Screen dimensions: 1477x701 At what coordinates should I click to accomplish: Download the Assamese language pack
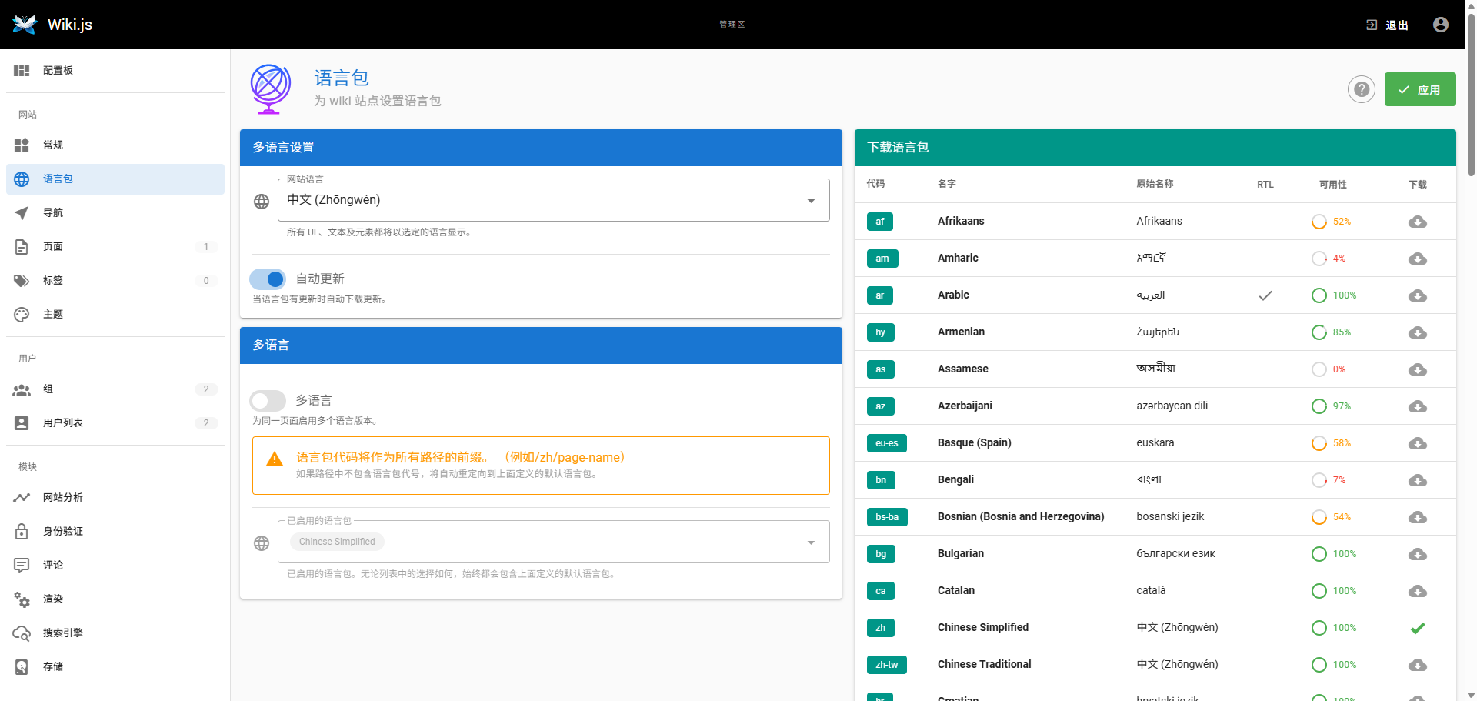(x=1418, y=369)
